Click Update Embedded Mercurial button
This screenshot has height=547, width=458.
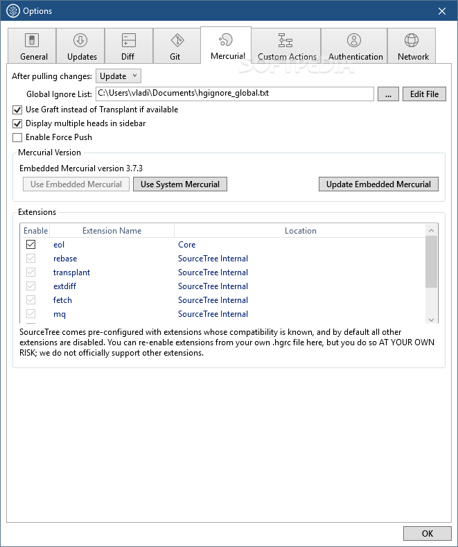click(378, 184)
